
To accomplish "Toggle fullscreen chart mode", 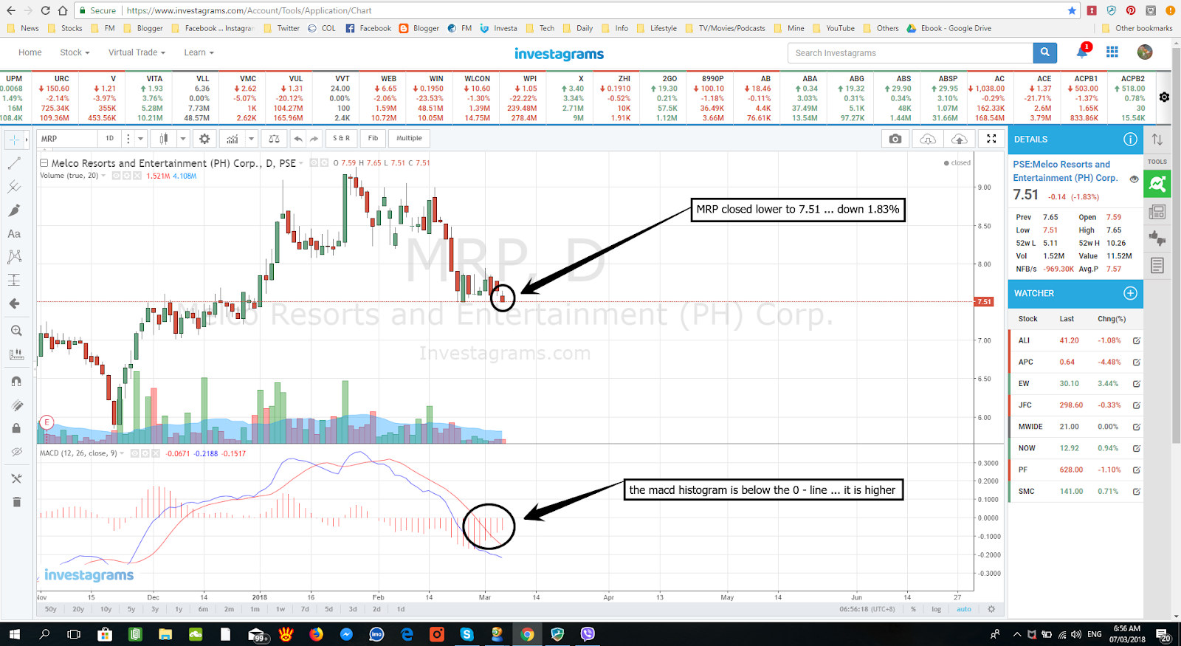I will pos(991,139).
